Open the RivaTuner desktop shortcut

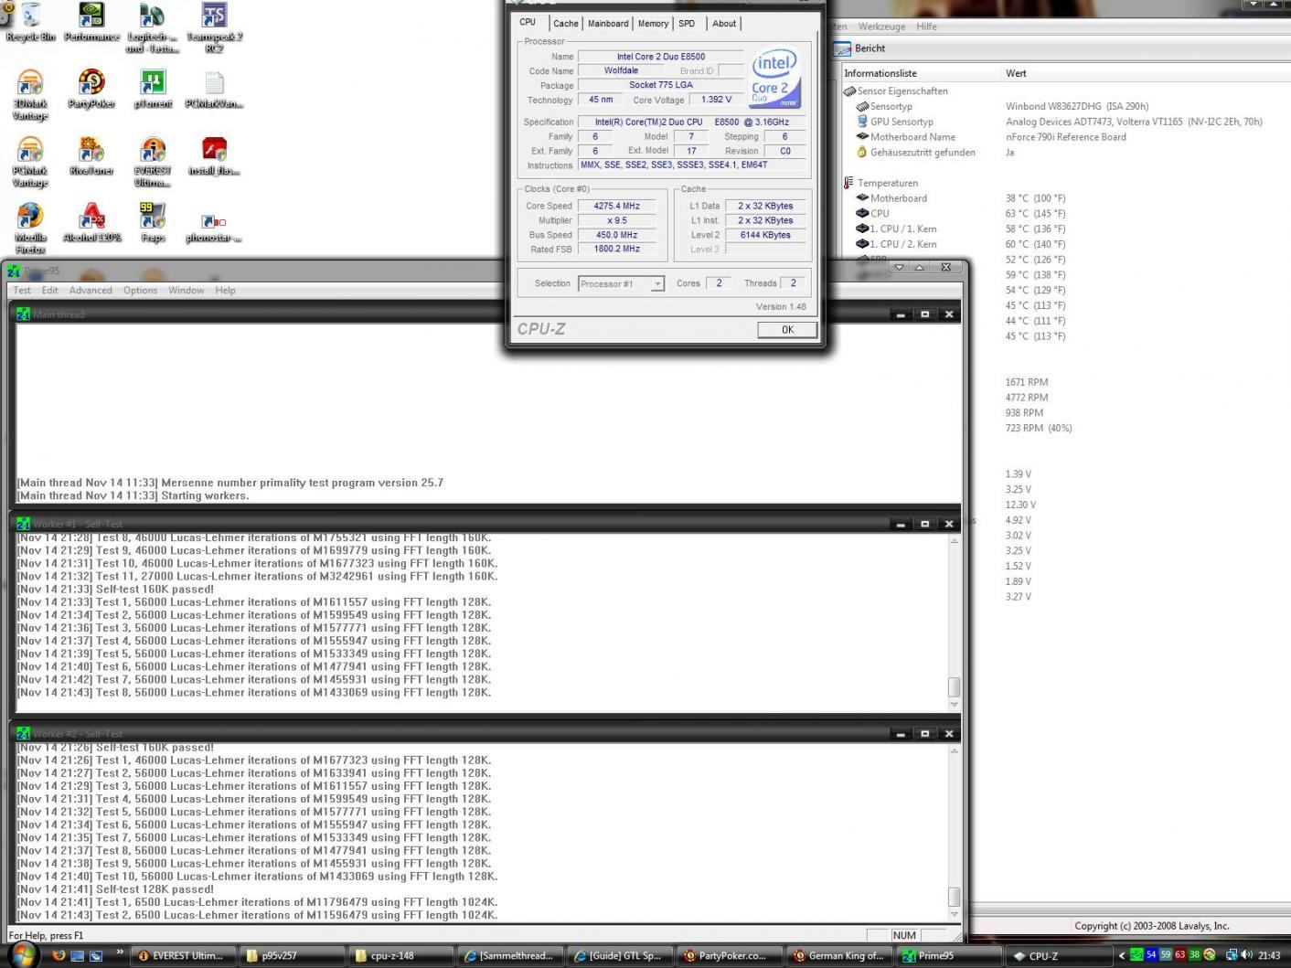[x=91, y=155]
